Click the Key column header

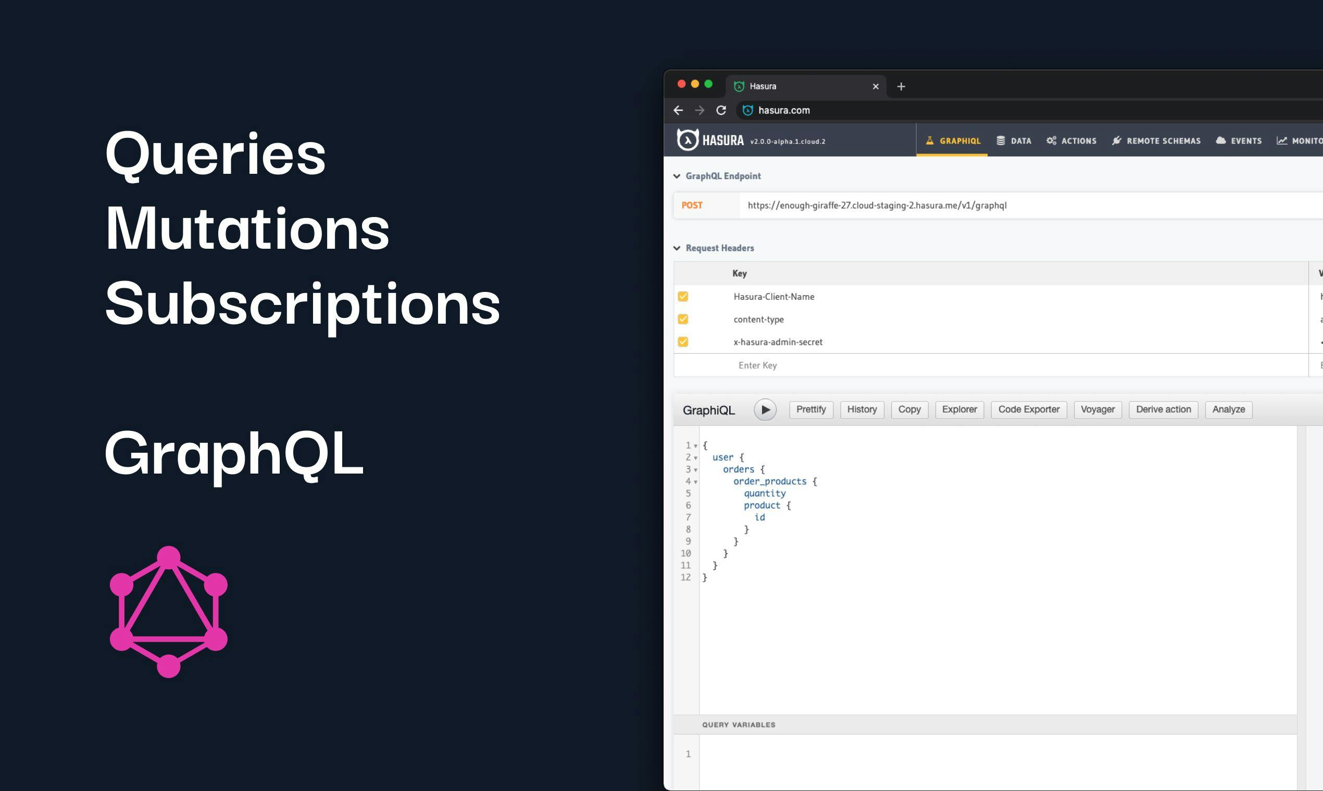coord(740,273)
